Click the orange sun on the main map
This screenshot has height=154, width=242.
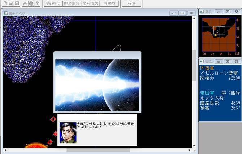[36, 145]
